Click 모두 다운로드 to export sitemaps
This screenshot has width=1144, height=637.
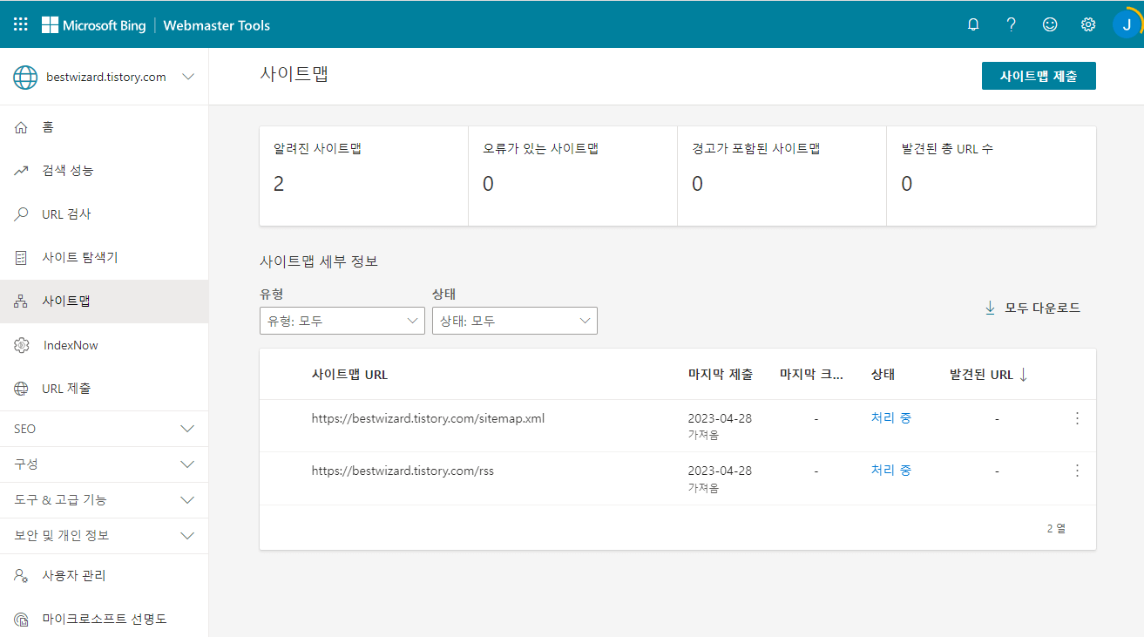(1032, 308)
